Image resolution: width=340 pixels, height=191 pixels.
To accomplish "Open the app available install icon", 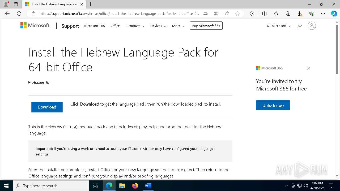I will [206, 14].
